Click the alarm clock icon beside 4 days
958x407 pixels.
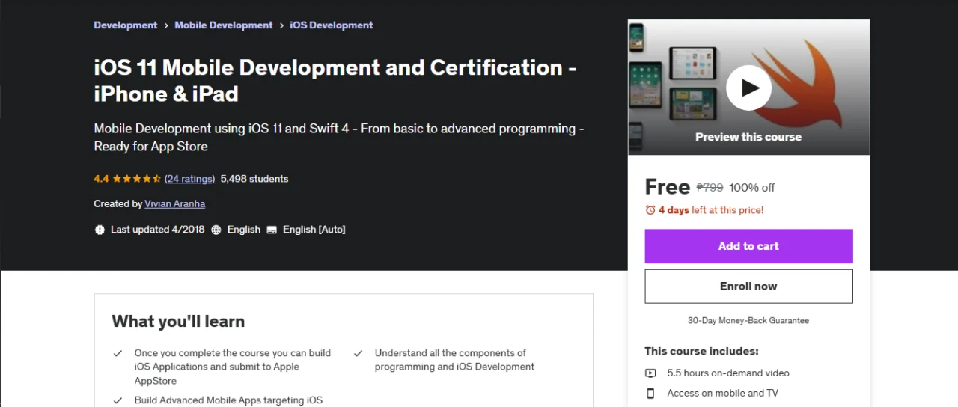650,210
